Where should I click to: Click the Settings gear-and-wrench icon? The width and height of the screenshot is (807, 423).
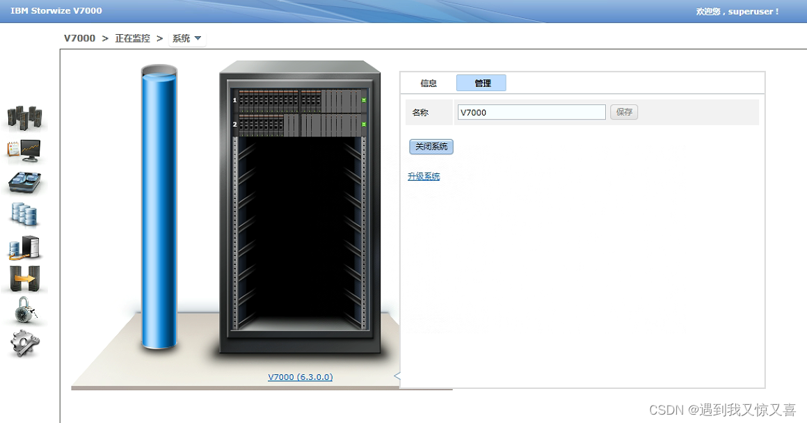(25, 342)
